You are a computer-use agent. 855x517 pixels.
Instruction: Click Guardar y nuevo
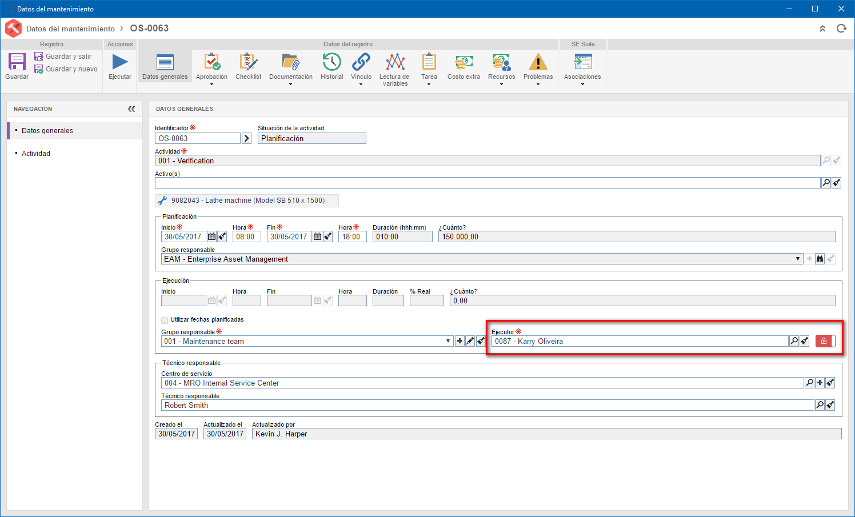pos(66,69)
